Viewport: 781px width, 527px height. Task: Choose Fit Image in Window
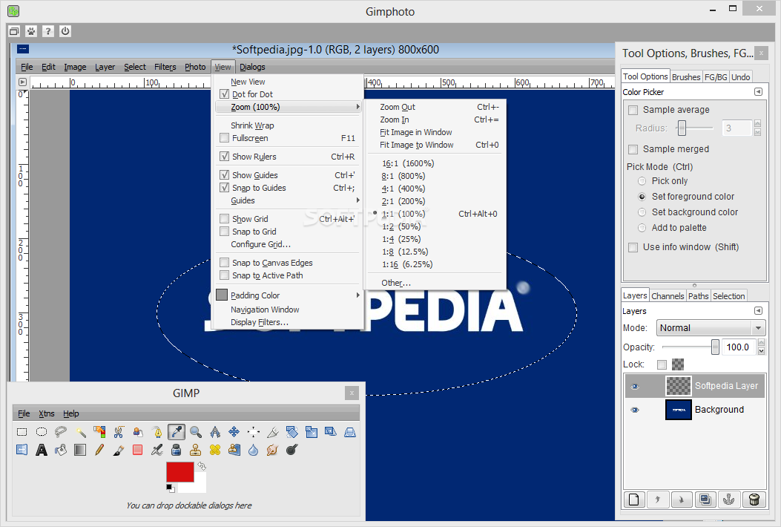point(416,132)
